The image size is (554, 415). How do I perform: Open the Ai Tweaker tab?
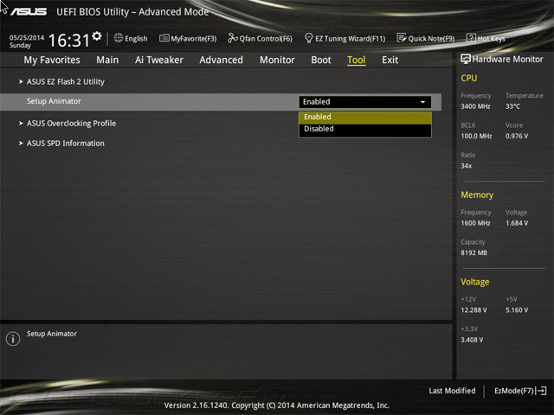pyautogui.click(x=159, y=60)
